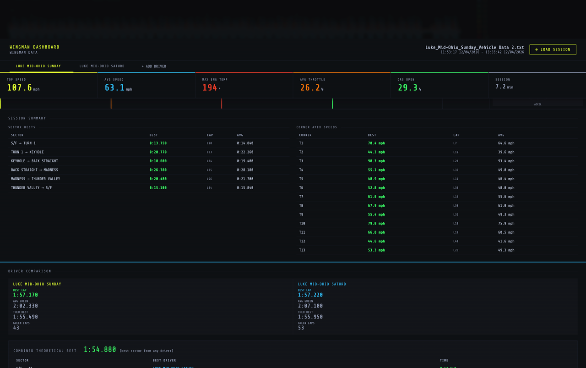Click the DRS Open 29.3% value

[409, 88]
